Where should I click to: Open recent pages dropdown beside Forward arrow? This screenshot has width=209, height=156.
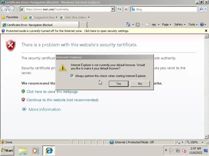pyautogui.click(x=17, y=9)
